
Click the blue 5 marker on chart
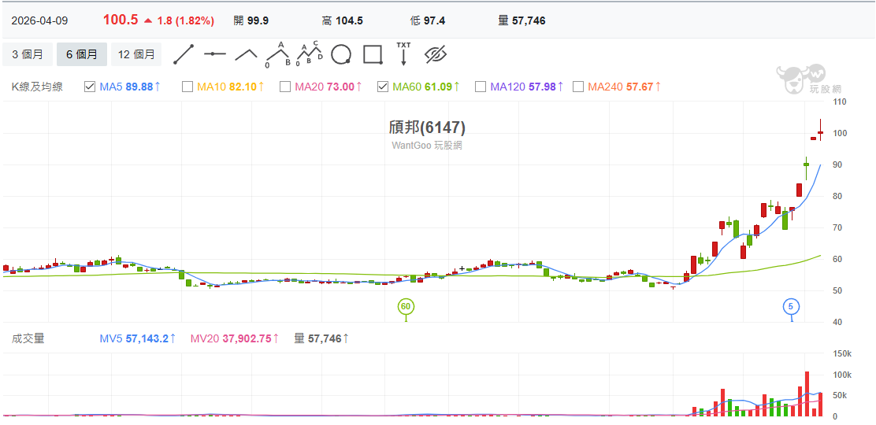click(x=791, y=306)
